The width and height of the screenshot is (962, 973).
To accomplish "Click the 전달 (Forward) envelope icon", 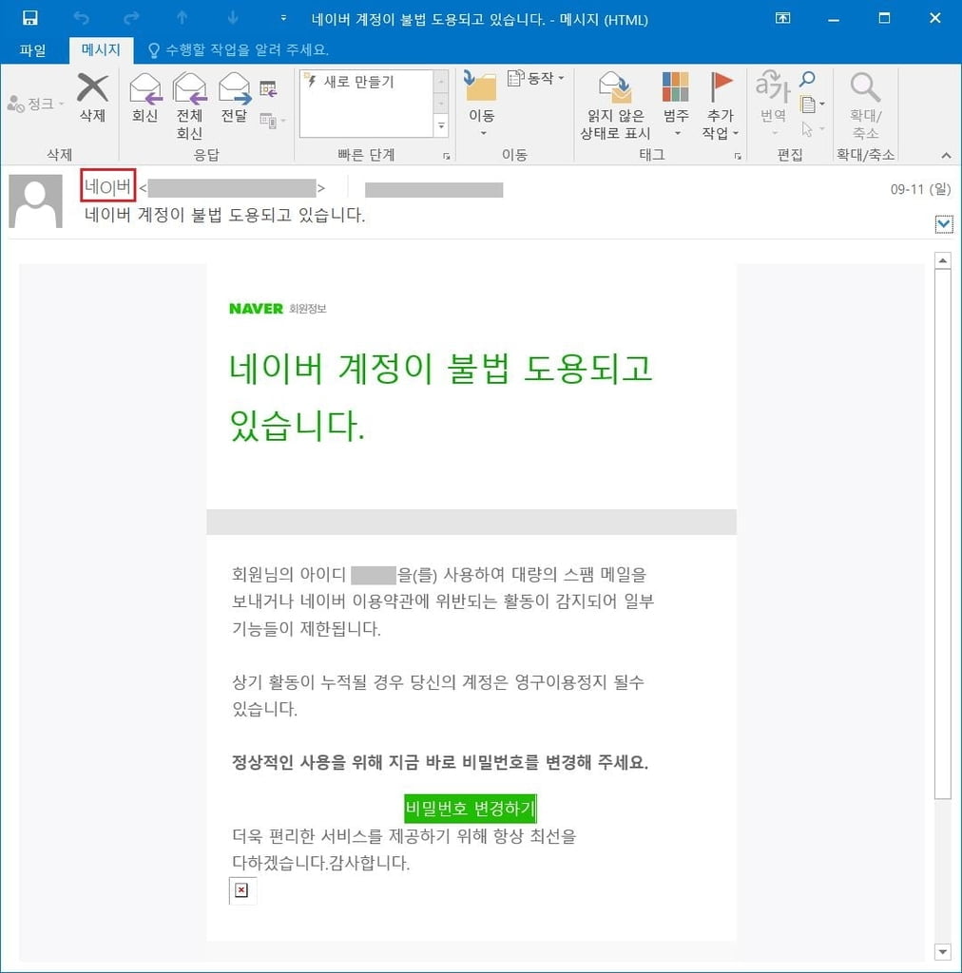I will tap(235, 88).
